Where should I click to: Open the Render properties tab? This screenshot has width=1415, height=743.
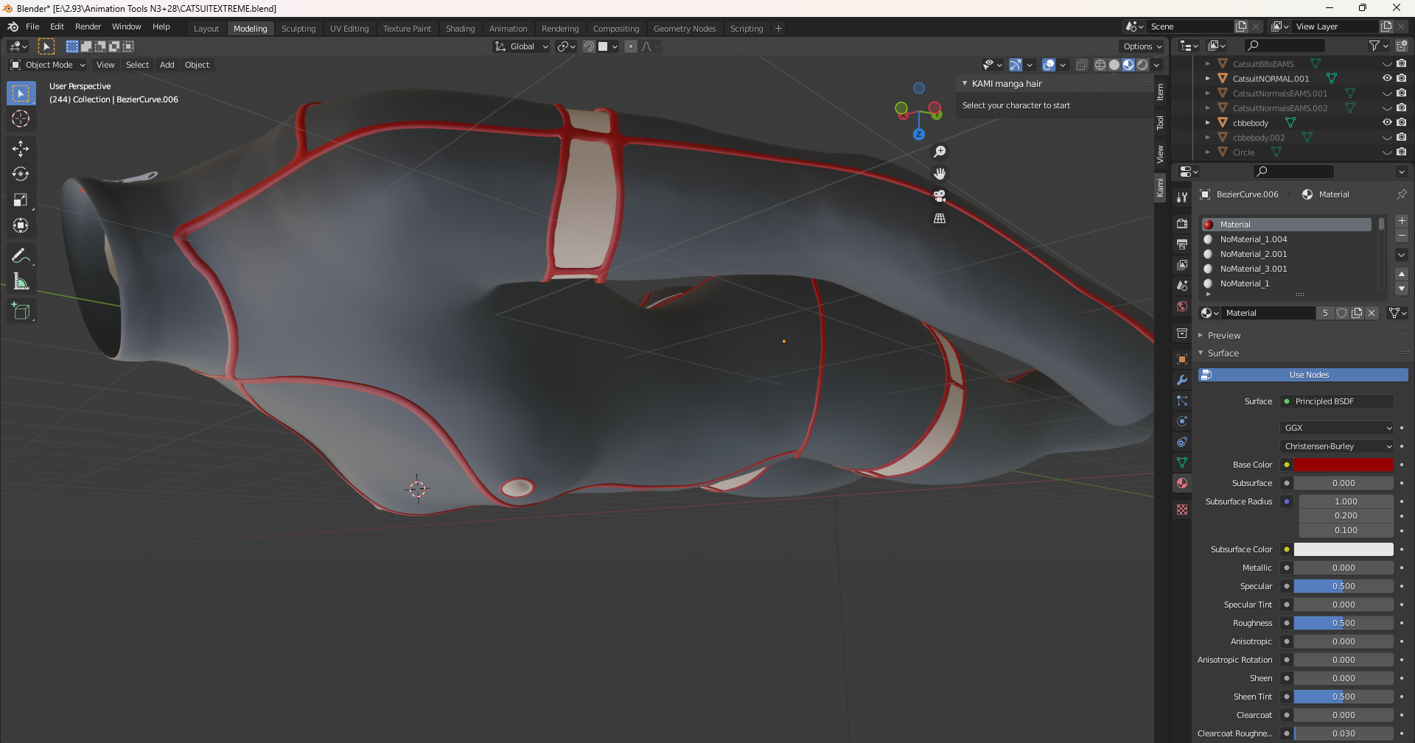(x=1182, y=223)
